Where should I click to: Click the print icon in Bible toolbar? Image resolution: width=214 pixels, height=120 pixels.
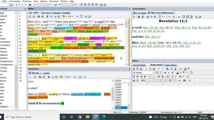(33, 16)
